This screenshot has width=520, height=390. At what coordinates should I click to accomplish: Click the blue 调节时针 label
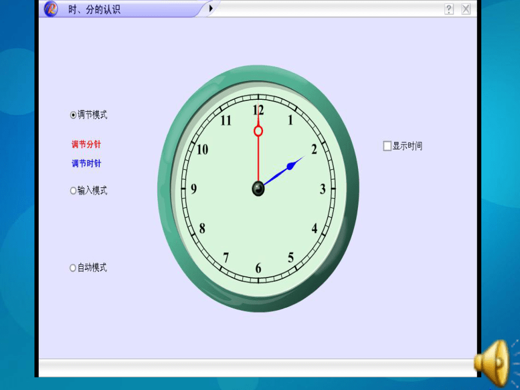(86, 163)
